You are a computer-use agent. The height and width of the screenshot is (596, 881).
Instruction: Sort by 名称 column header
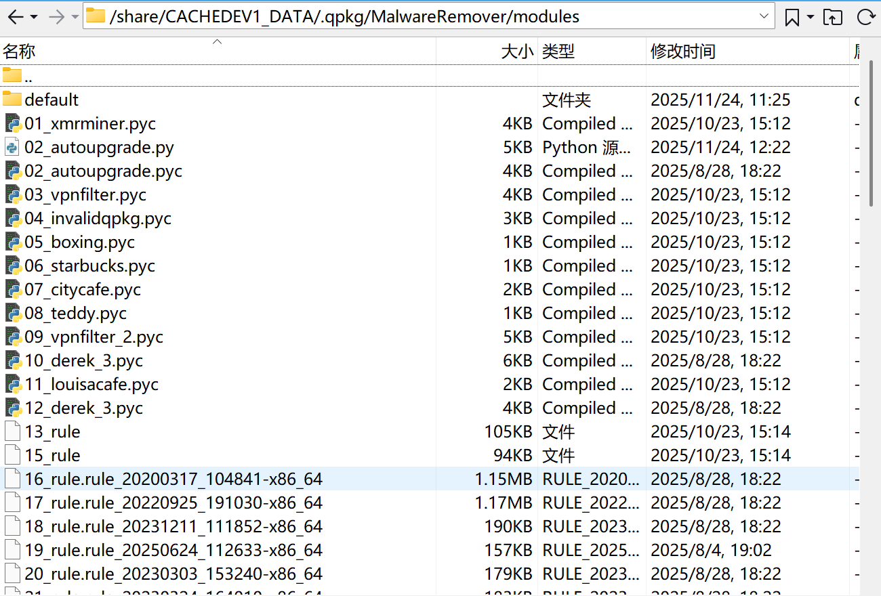coord(19,51)
